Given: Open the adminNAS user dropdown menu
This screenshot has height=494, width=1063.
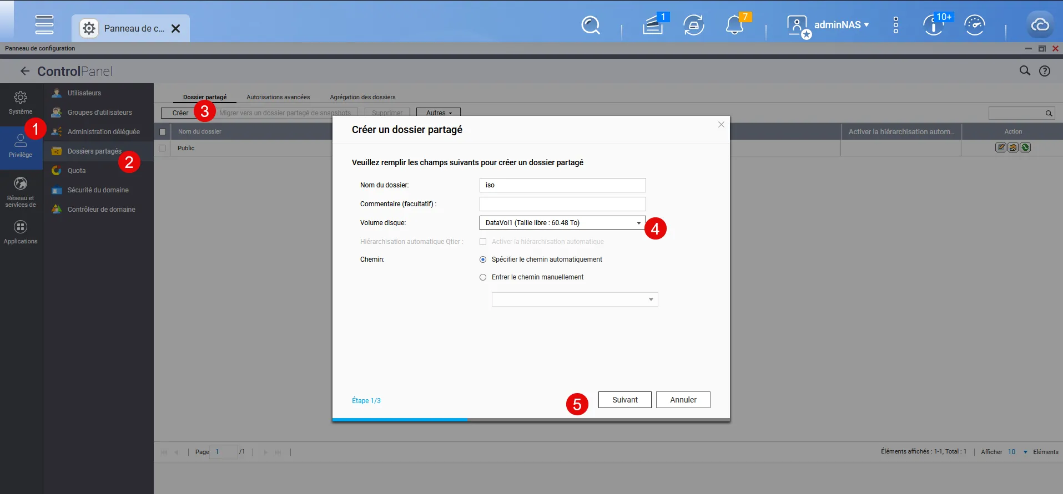Looking at the screenshot, I should coord(840,25).
